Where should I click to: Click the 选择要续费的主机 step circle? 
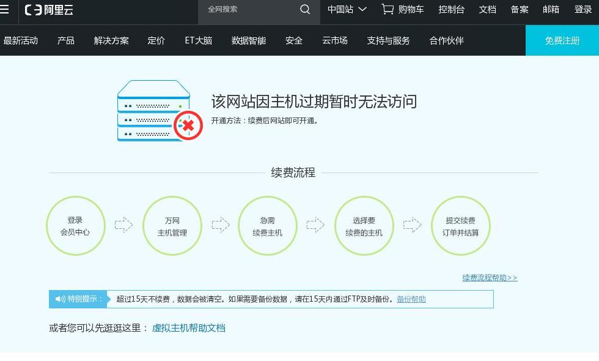[x=364, y=226]
